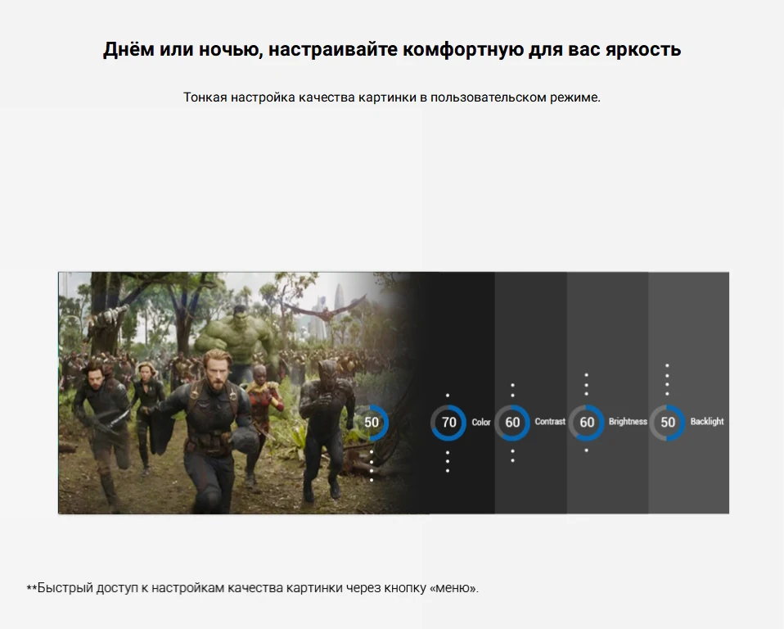The image size is (784, 629).
Task: Click the subtitle 'Тонкая настройка качества картинки'
Action: coord(299,97)
